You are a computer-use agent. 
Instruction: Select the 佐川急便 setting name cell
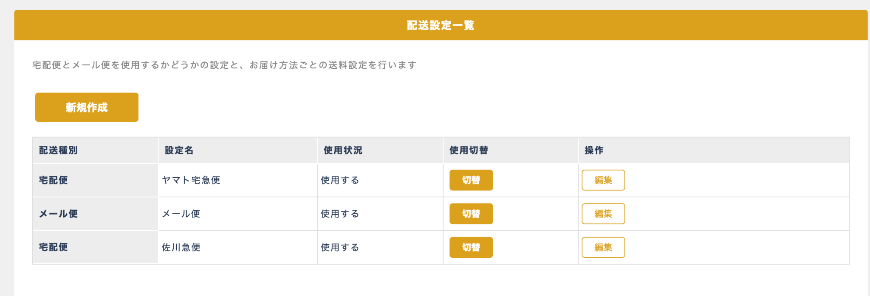pos(181,247)
